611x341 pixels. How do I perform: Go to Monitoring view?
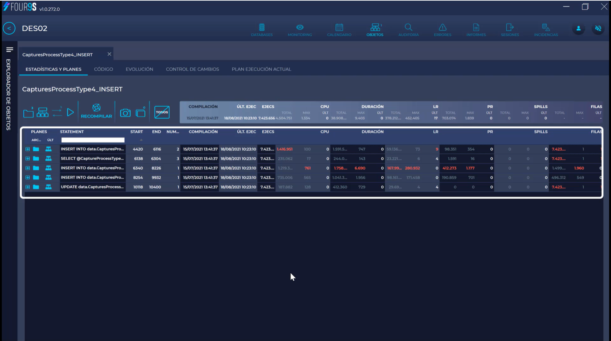click(300, 30)
